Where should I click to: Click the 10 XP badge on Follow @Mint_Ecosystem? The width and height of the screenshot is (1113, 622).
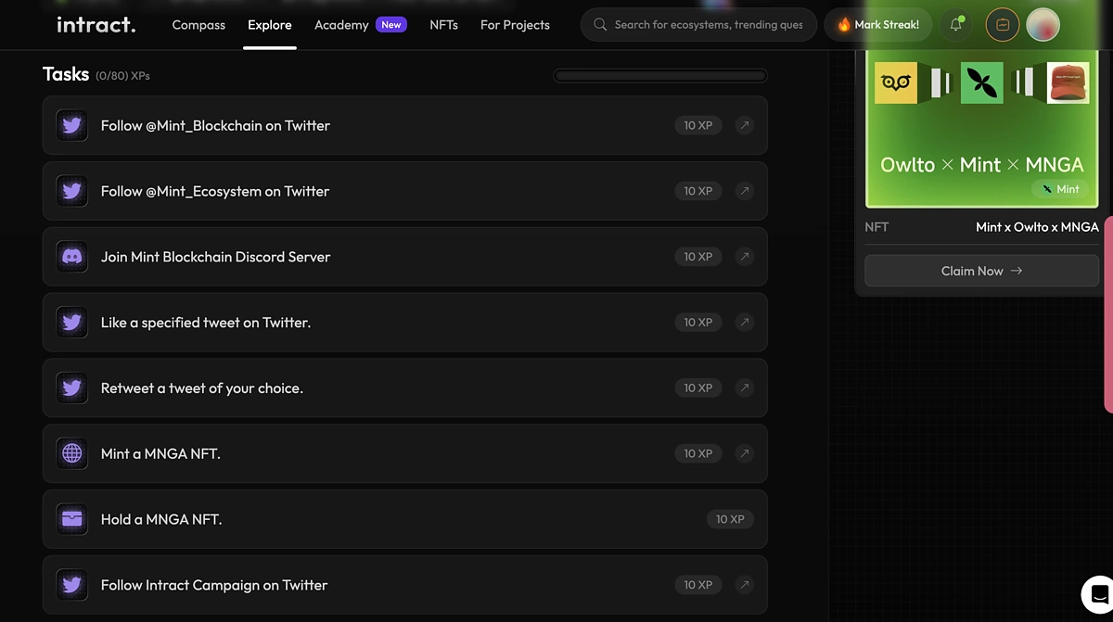pyautogui.click(x=698, y=191)
